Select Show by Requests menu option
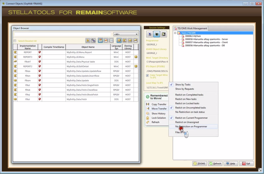264x174 pixels. (185, 89)
